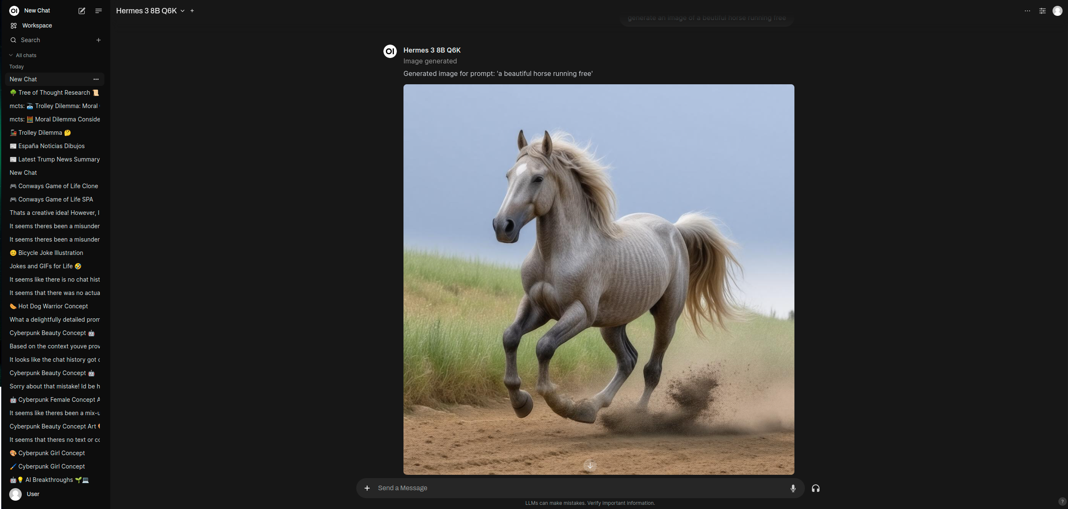Start call mode with headphones icon
Image resolution: width=1068 pixels, height=509 pixels.
[816, 488]
